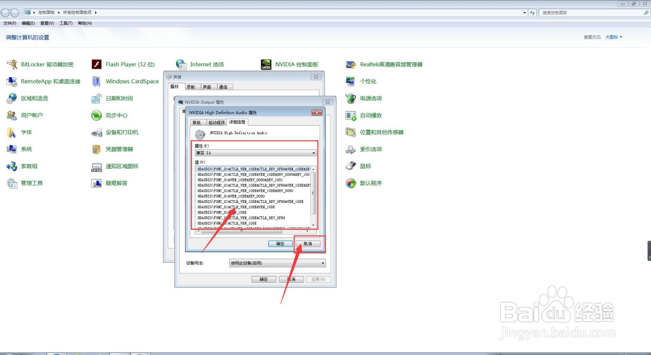Open 工具(T) menu
The image size is (651, 355).
coord(66,23)
